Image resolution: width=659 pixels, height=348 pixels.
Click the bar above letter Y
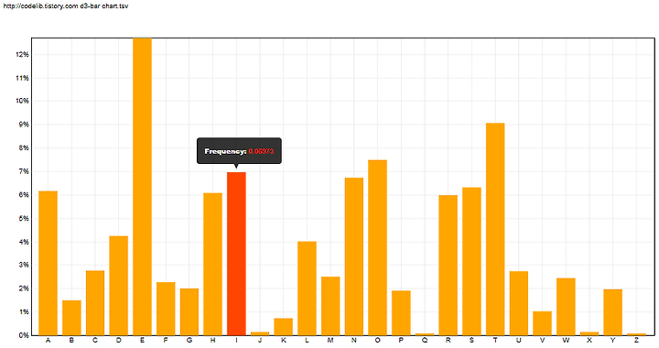[612, 312]
